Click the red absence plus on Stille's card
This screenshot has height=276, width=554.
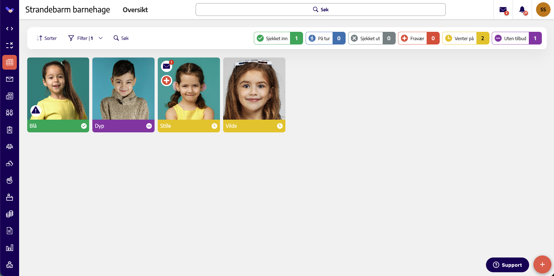tap(166, 80)
